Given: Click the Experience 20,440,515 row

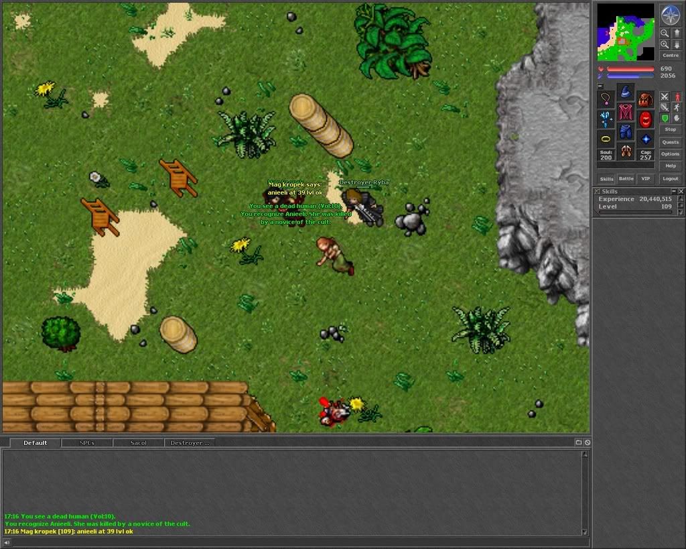Looking at the screenshot, I should click(x=635, y=199).
